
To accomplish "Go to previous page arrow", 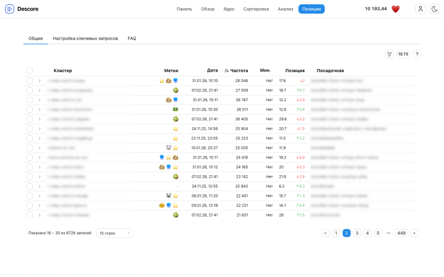I will click(325, 233).
